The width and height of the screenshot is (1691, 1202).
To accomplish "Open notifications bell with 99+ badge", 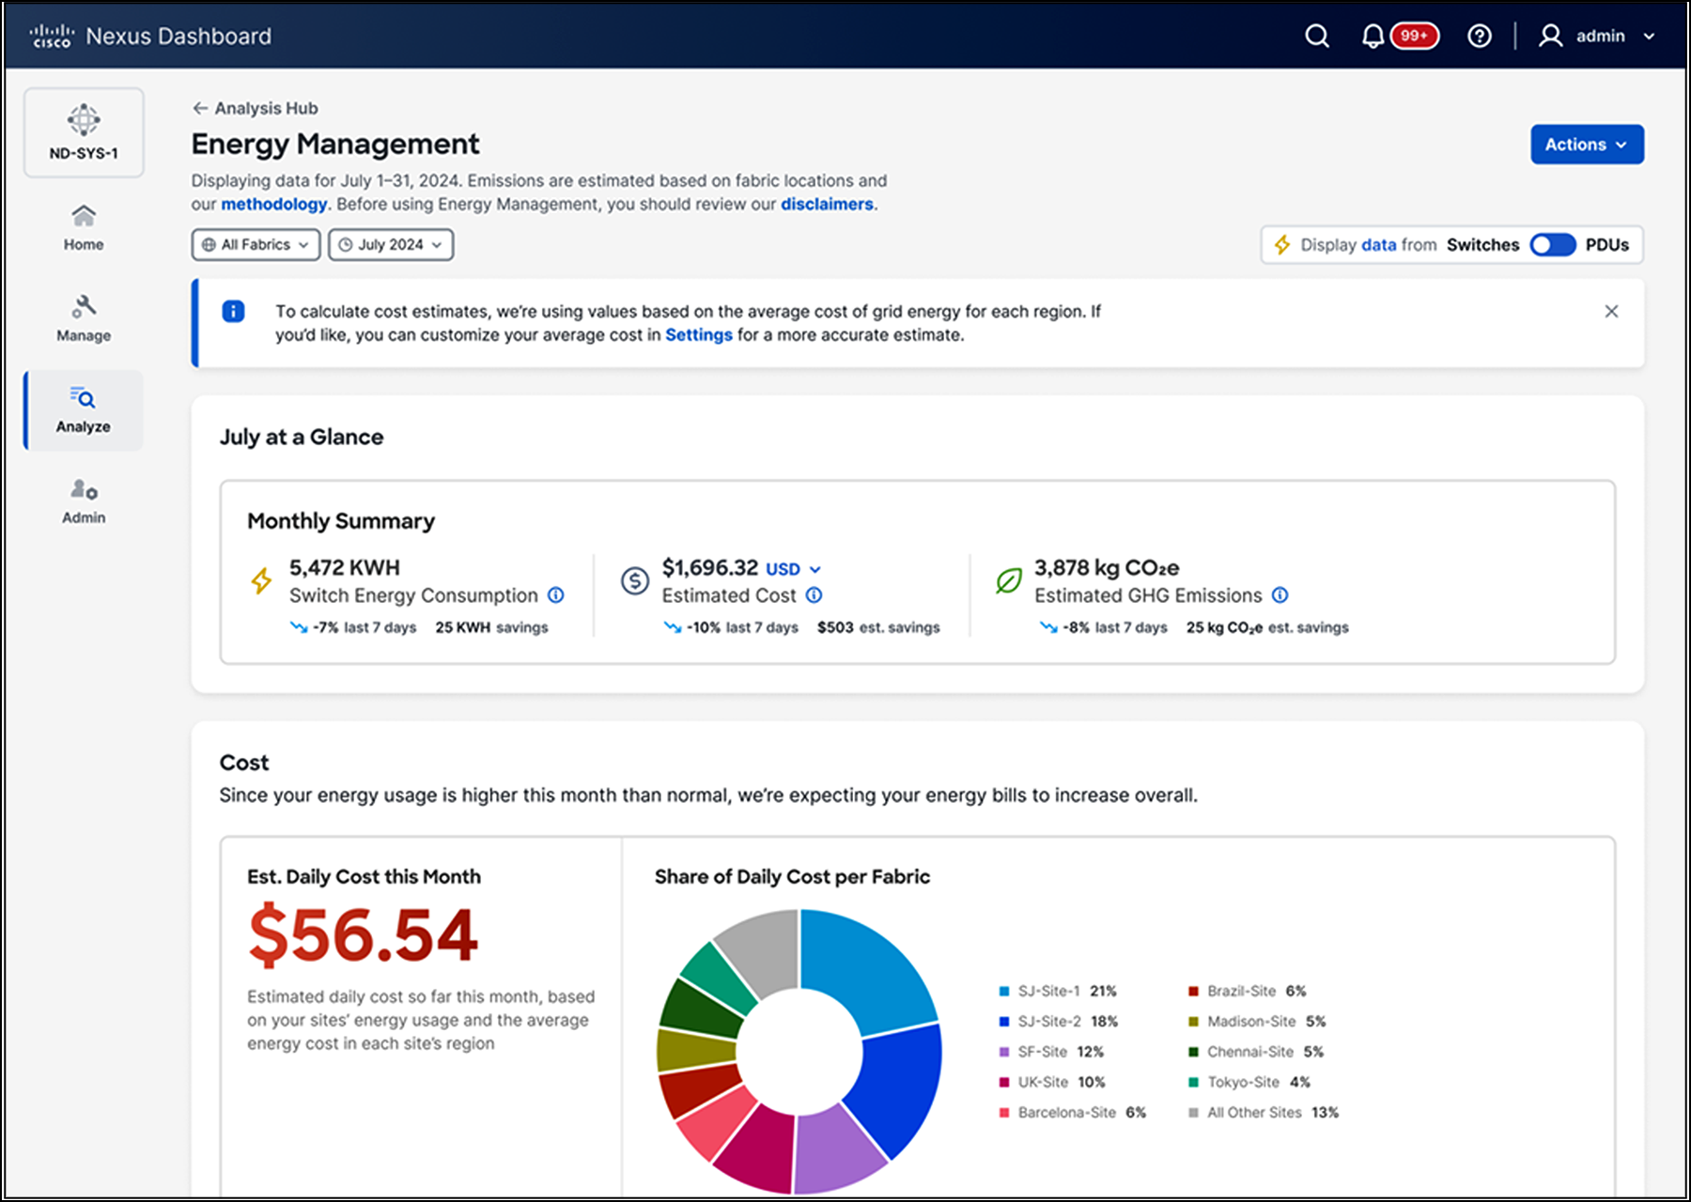I will pyautogui.click(x=1399, y=37).
